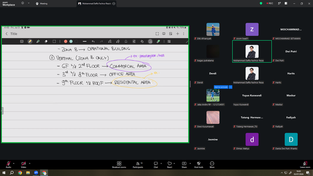
Task: Choose the red pen color
Action: point(66,42)
